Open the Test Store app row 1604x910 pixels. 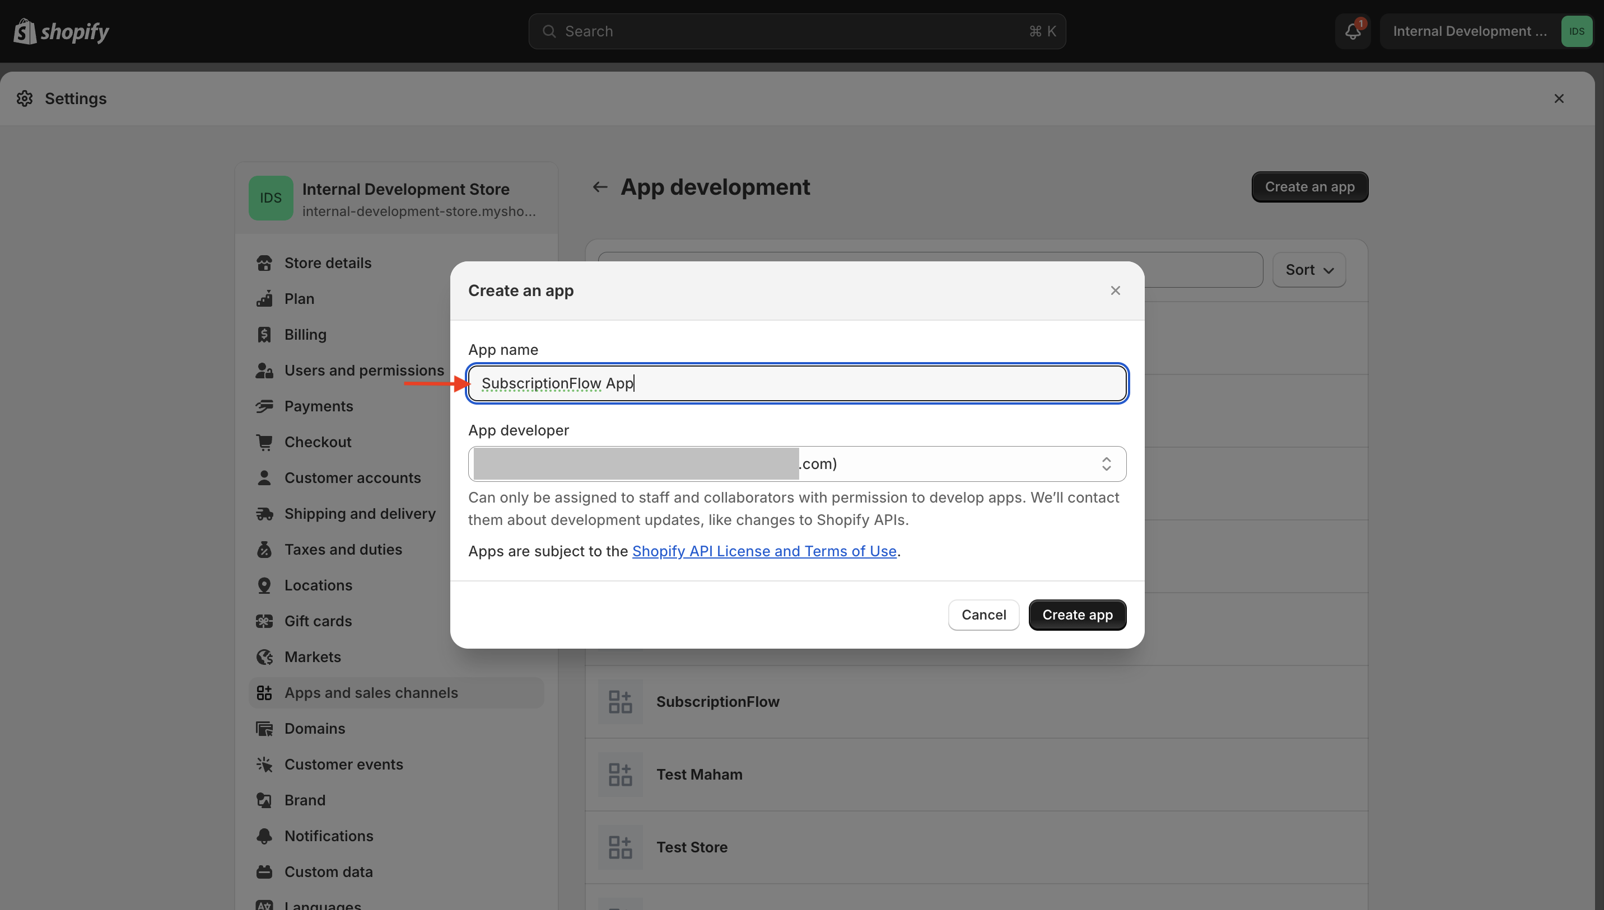(976, 847)
